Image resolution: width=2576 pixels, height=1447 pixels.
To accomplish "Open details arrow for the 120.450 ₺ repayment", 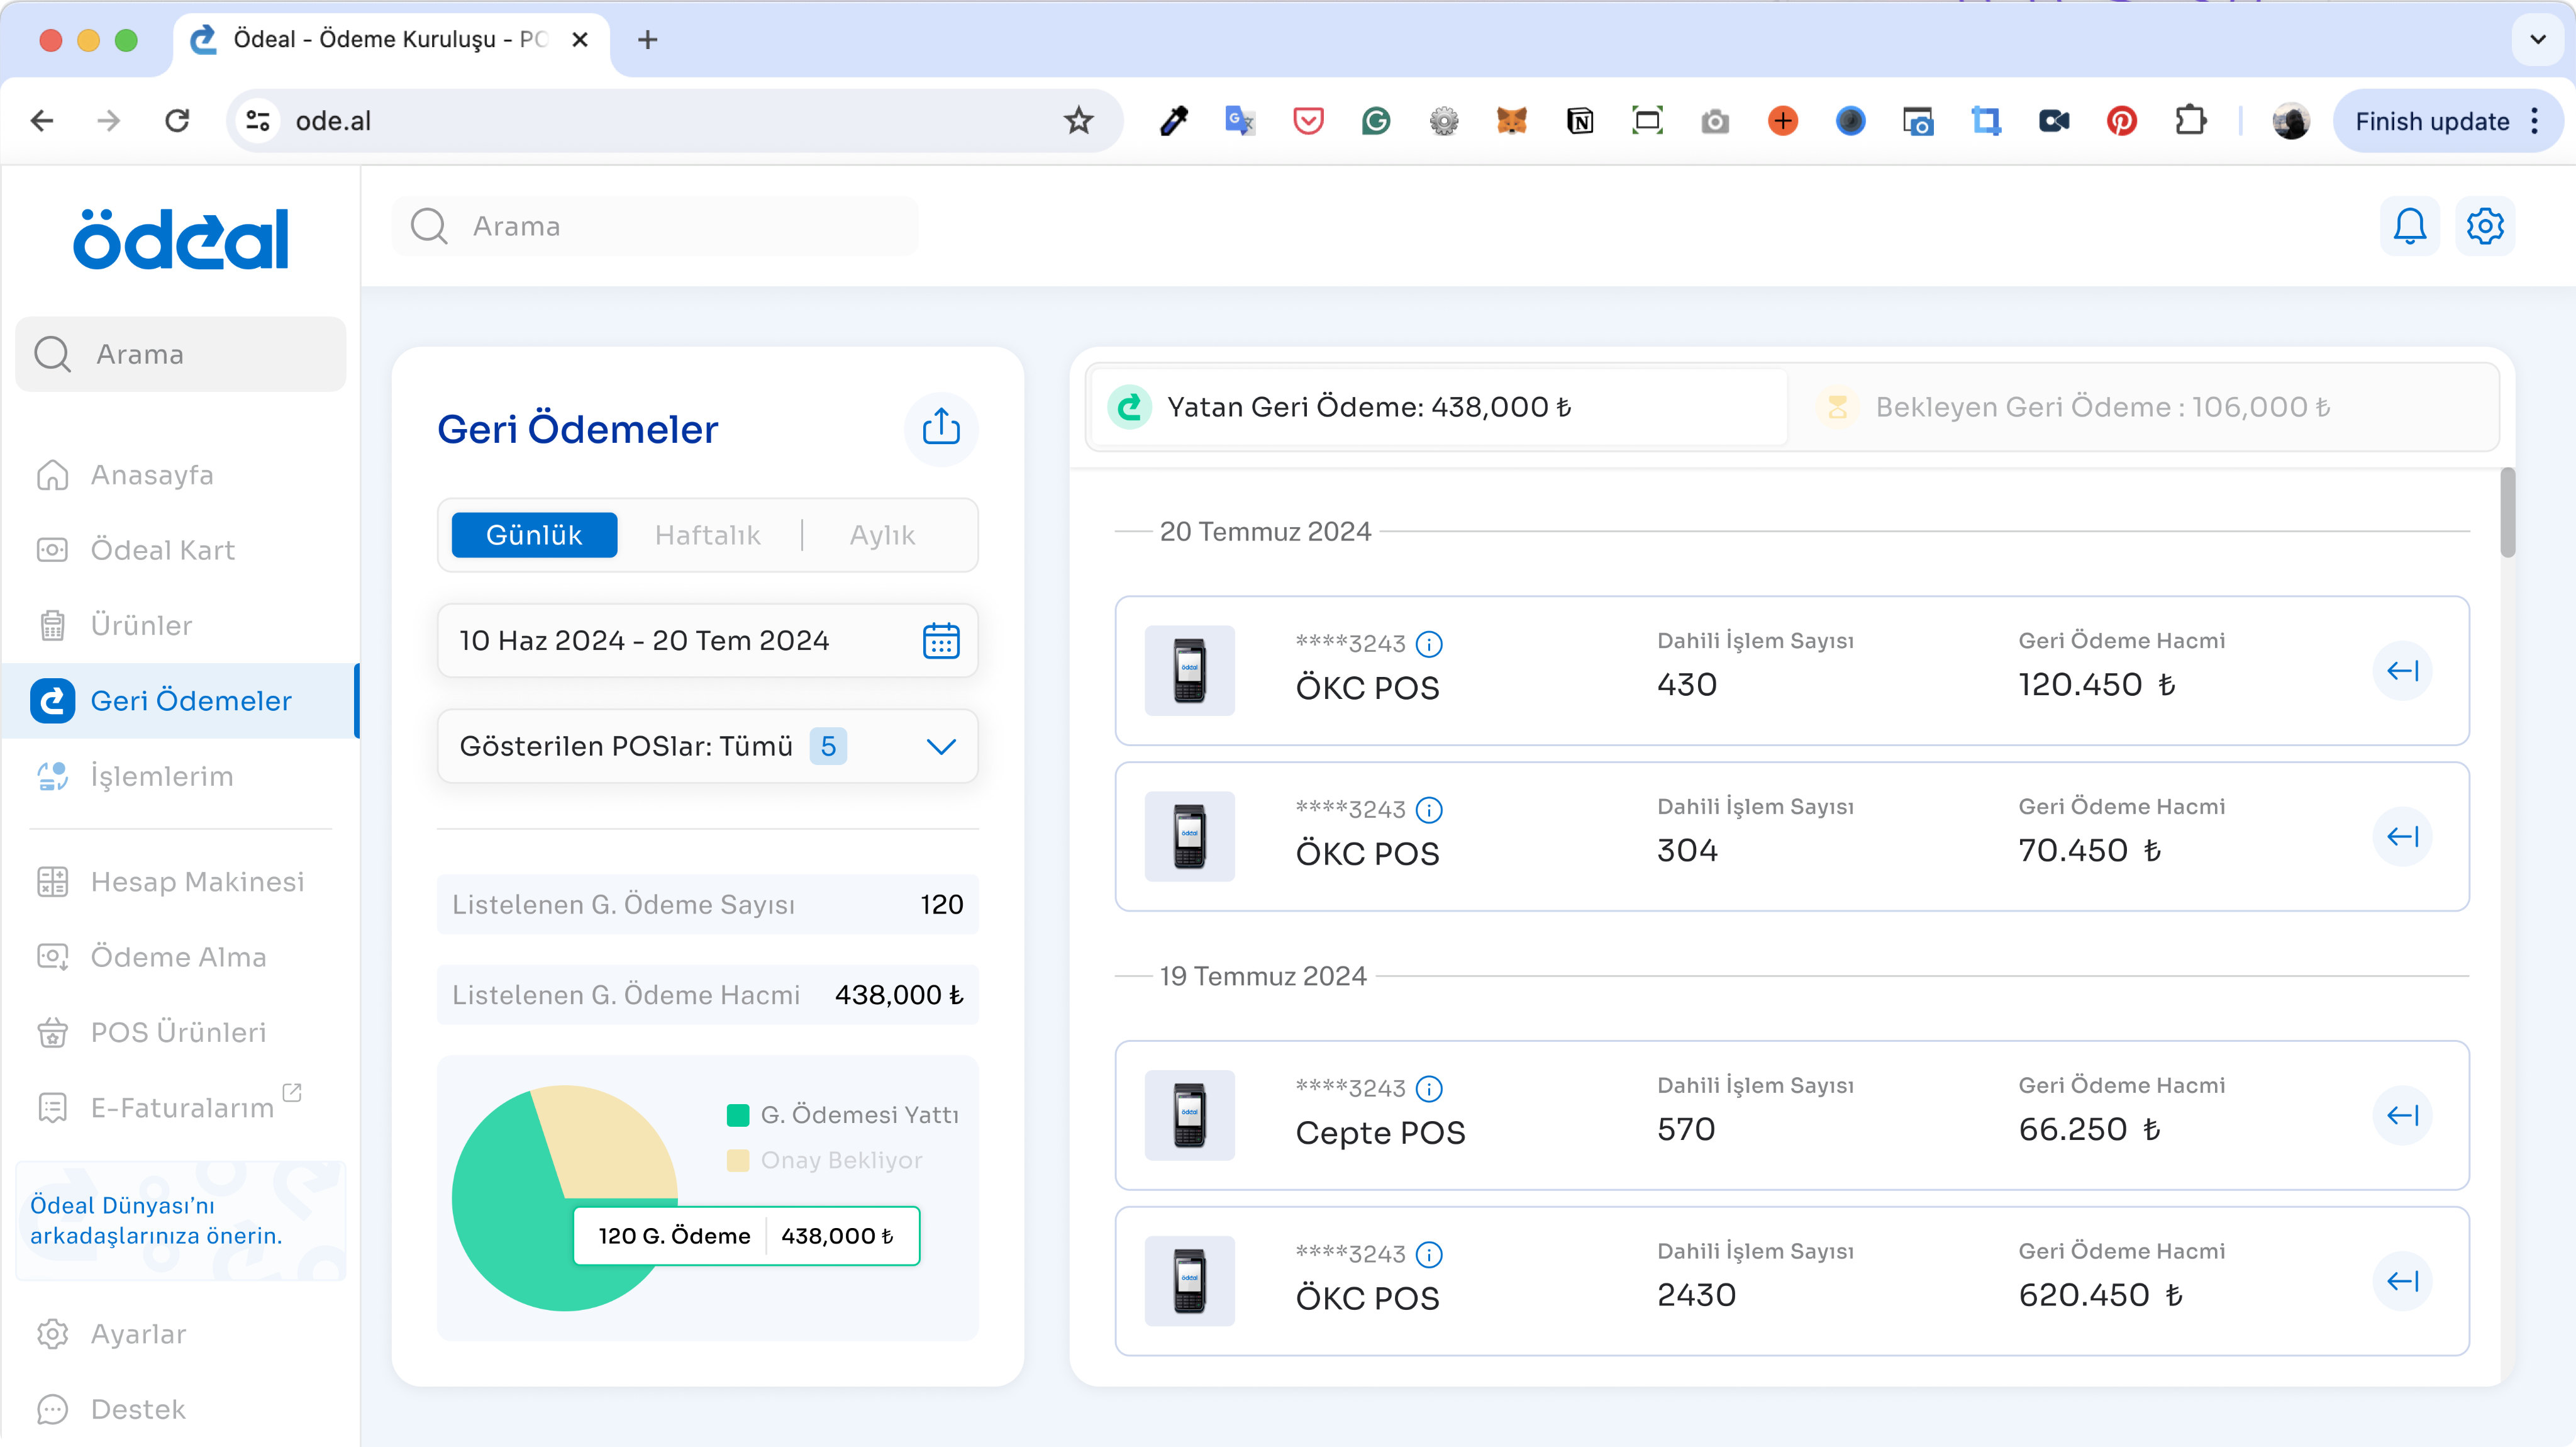I will pos(2402,671).
